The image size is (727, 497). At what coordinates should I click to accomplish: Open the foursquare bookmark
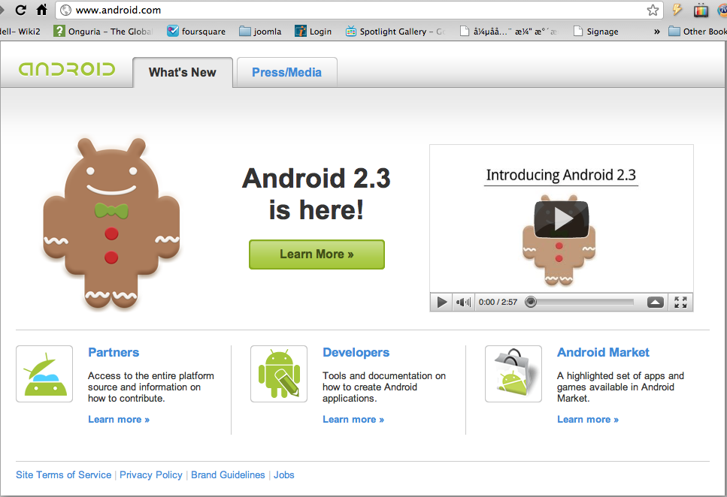pyautogui.click(x=196, y=31)
